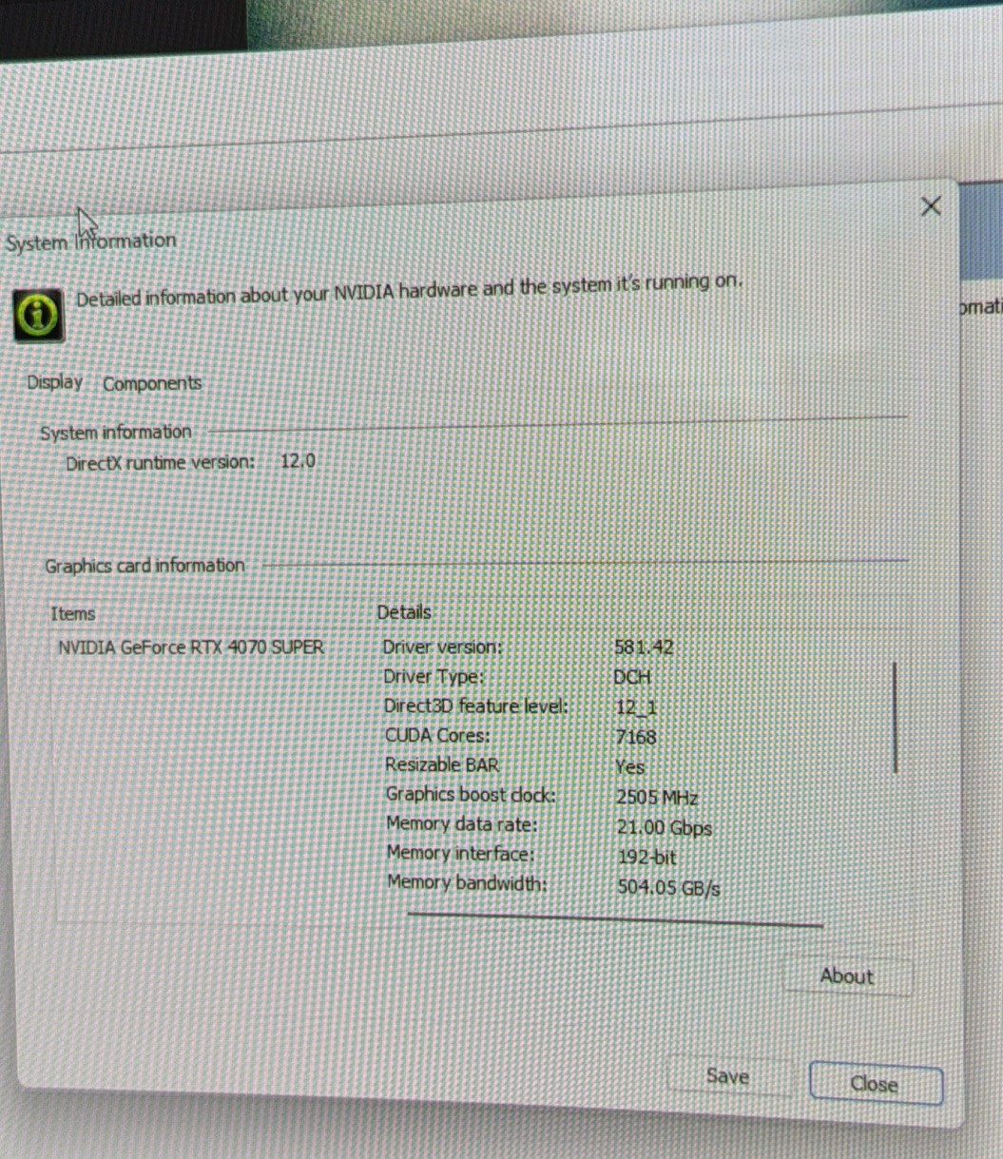The image size is (1003, 1159).
Task: Click the 12_1 feature level value
Action: coord(637,707)
